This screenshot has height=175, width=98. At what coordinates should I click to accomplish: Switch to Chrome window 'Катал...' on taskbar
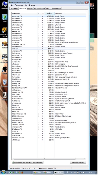coord(38,172)
